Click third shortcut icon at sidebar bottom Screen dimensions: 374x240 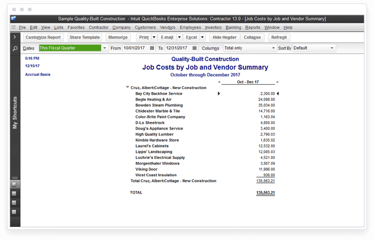coord(14,203)
